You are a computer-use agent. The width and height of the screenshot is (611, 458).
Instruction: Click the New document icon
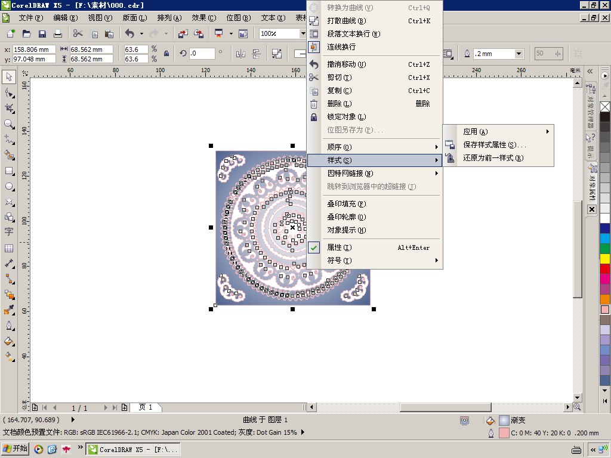click(11, 34)
